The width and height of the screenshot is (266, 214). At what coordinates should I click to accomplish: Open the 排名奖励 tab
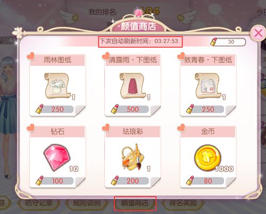pos(183,203)
